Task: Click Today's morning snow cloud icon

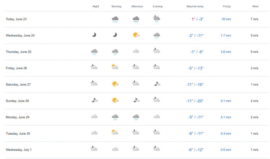Action: (115, 19)
